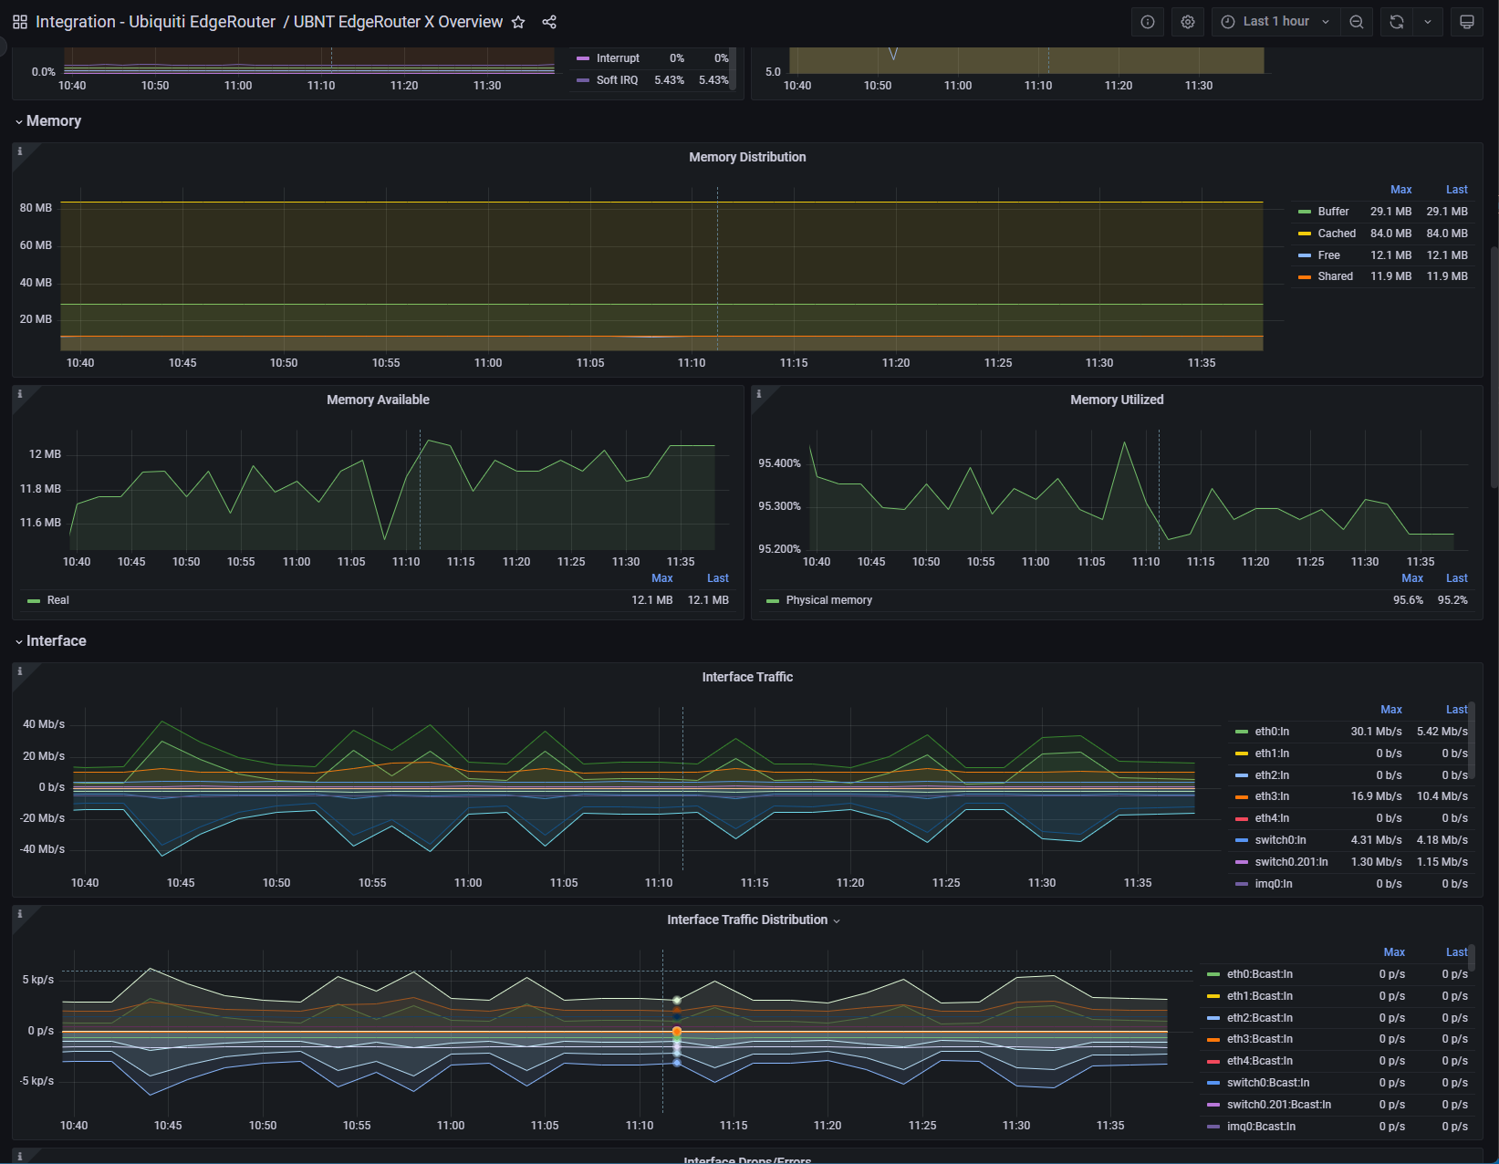Go to Integration - Ubiquiti EdgeRouter breadcrumb

coord(155,22)
